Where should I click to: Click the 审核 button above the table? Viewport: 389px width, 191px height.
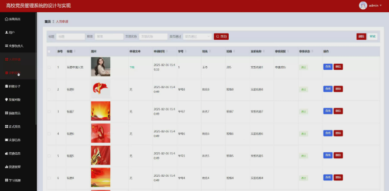point(372,37)
